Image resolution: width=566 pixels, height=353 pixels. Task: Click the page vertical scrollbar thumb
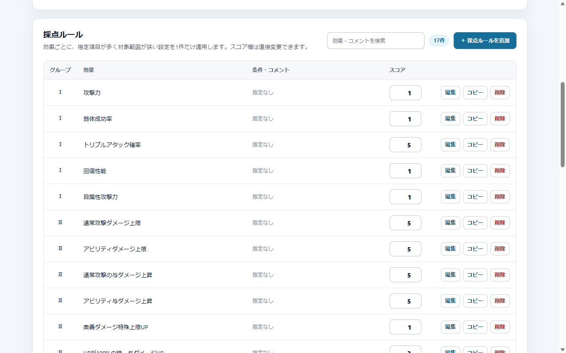(562, 124)
